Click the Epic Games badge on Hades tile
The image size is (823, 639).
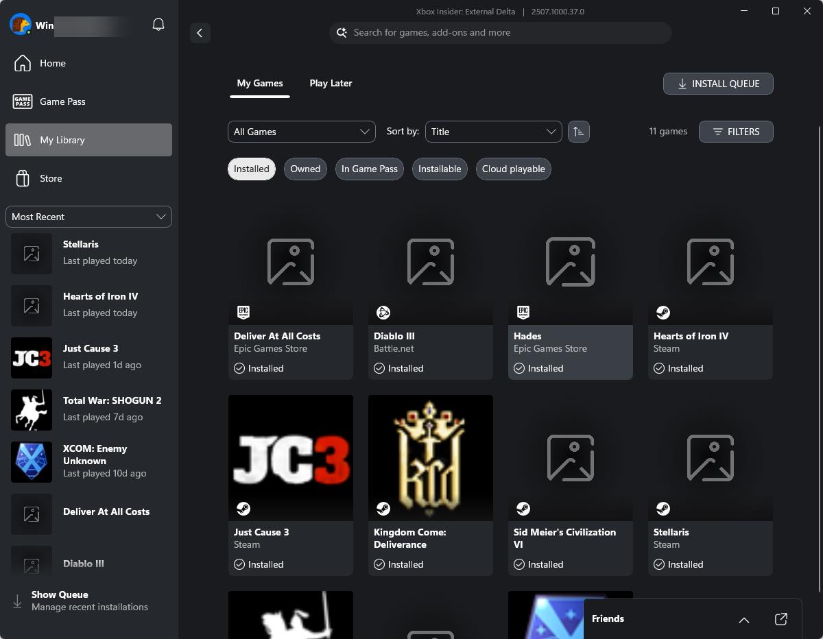click(523, 312)
